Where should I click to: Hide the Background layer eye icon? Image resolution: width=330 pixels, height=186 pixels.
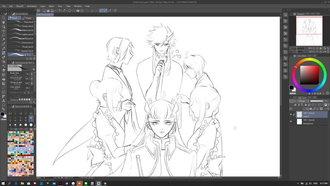click(291, 121)
